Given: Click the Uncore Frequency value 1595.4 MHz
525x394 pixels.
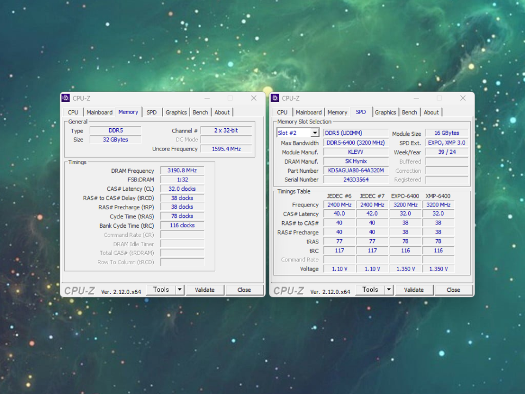Looking at the screenshot, I should (226, 148).
